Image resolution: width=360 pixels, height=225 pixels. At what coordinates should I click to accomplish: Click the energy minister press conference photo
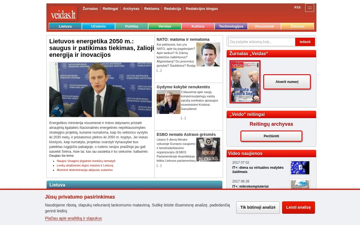(x=100, y=89)
